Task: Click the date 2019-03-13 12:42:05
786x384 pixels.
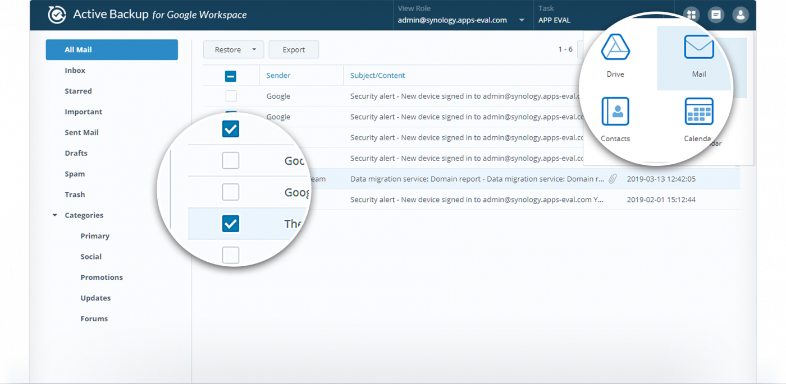Action: pos(661,179)
